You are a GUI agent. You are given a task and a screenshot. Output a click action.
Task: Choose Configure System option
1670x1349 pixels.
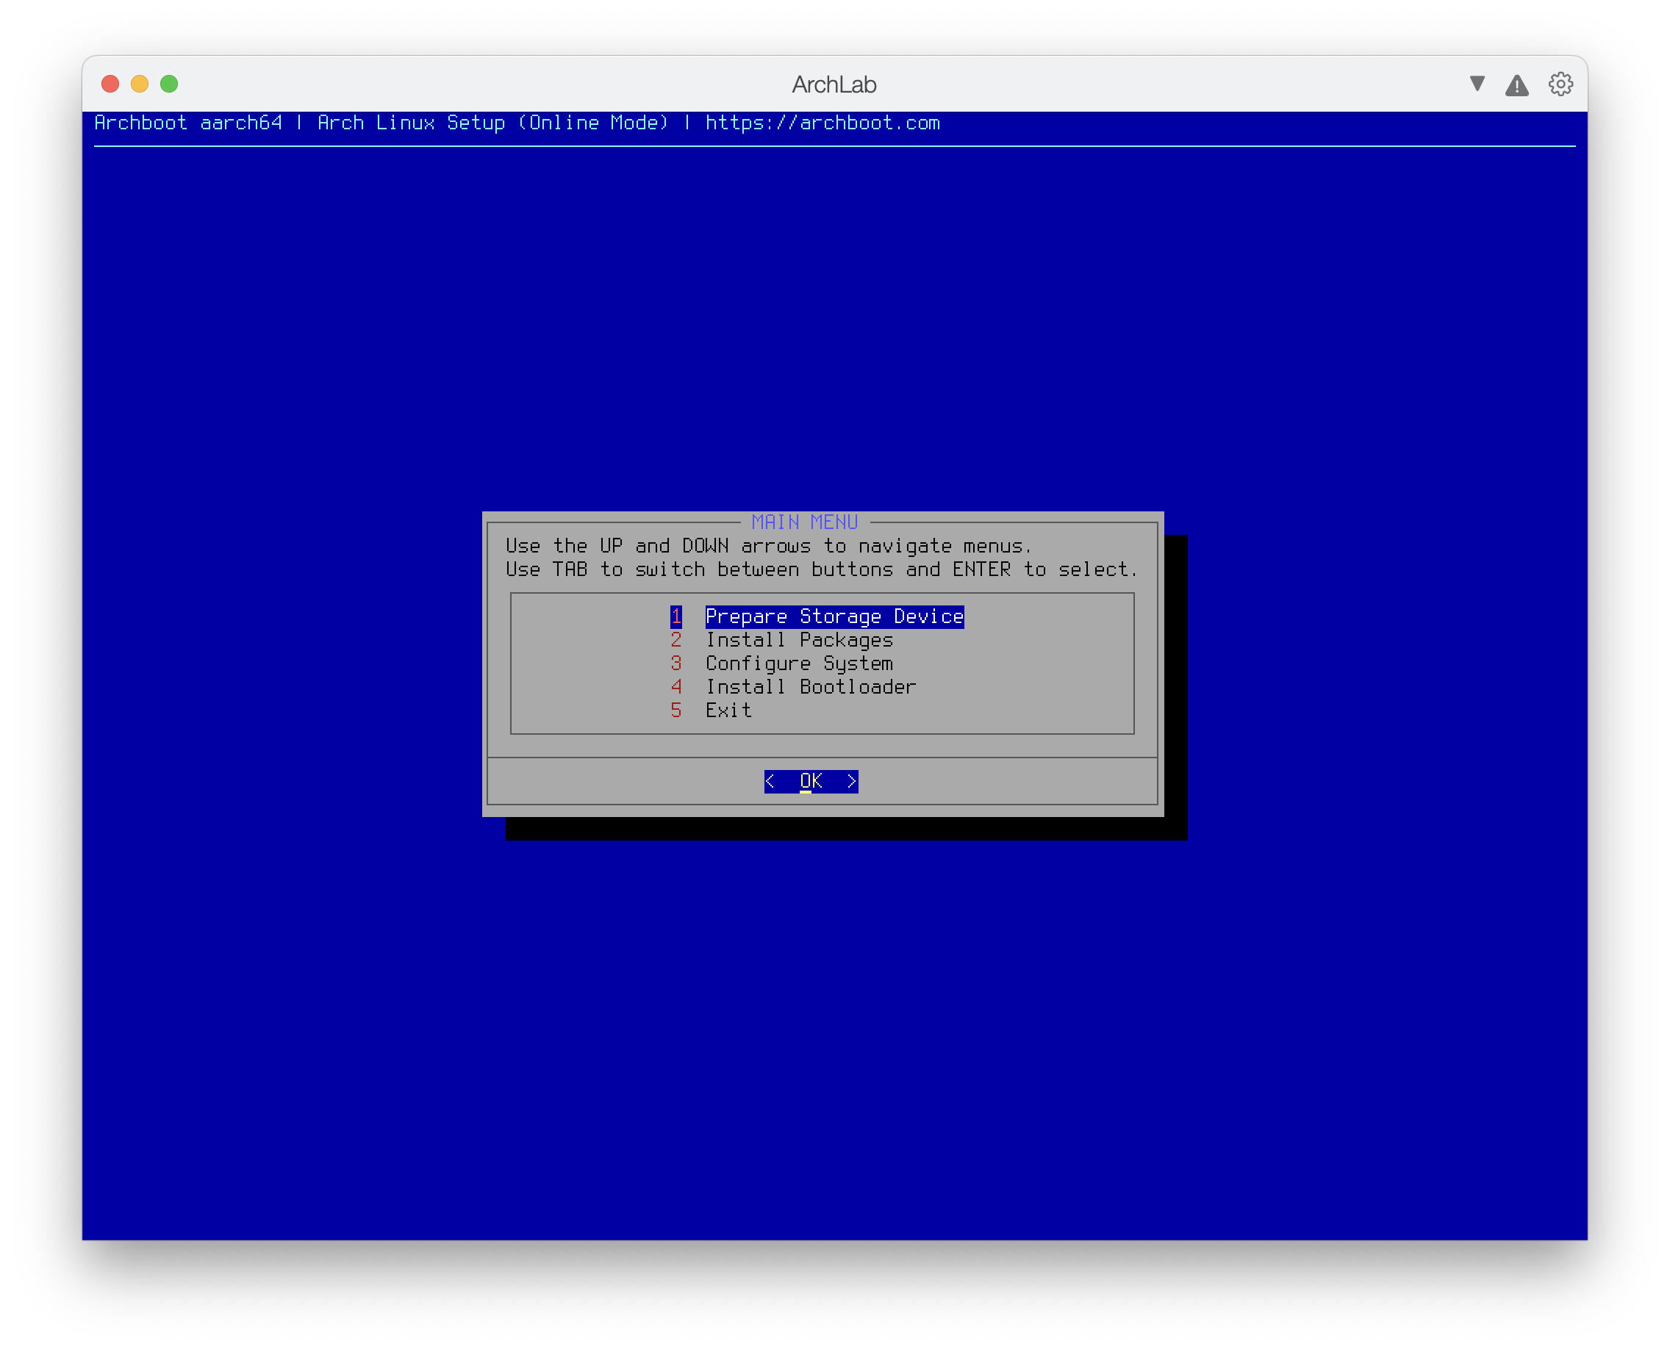click(x=798, y=663)
